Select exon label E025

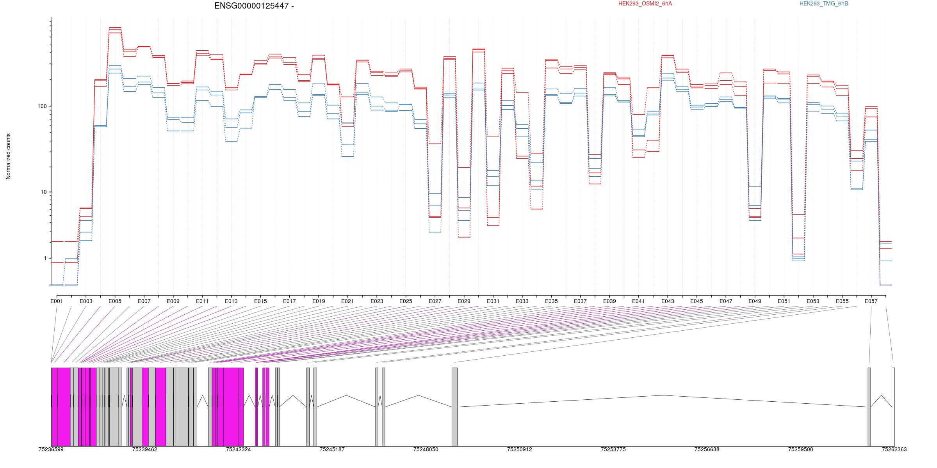click(x=406, y=301)
